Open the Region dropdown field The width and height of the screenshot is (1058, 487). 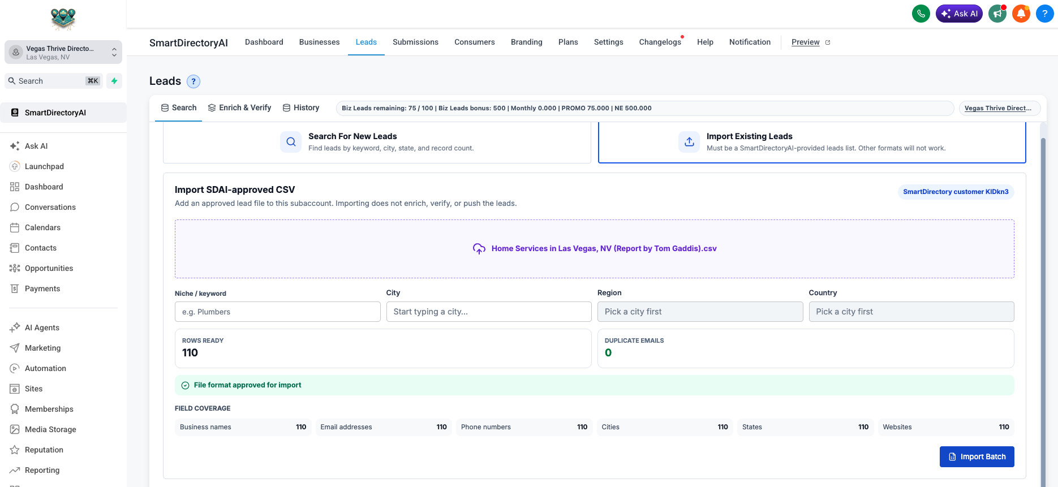[700, 312]
